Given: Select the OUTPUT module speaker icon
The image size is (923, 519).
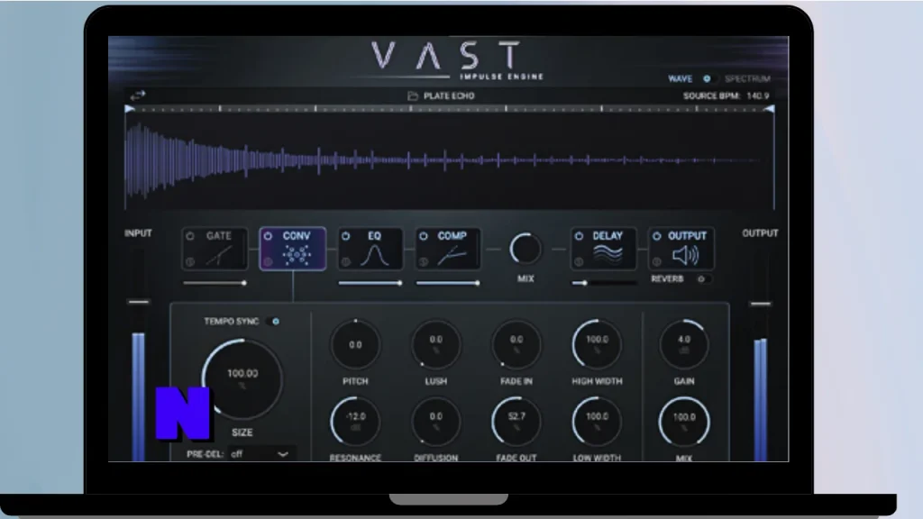Looking at the screenshot, I should 685,255.
